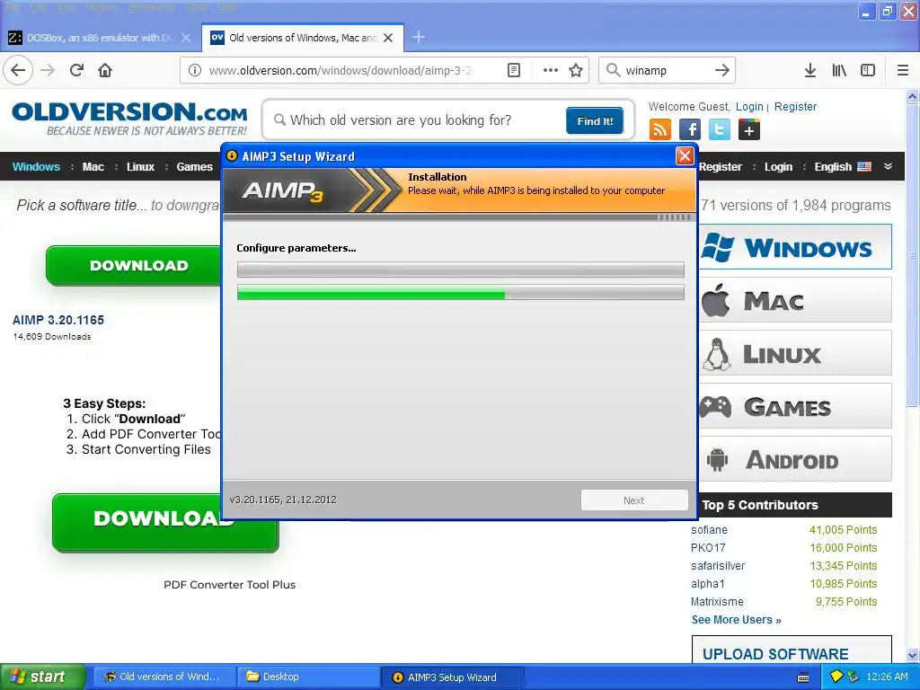Viewport: 920px width, 690px height.
Task: Expand the double-chevron nav dropdown
Action: tap(889, 166)
